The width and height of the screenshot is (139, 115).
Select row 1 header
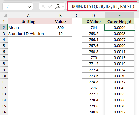pos(4,21)
